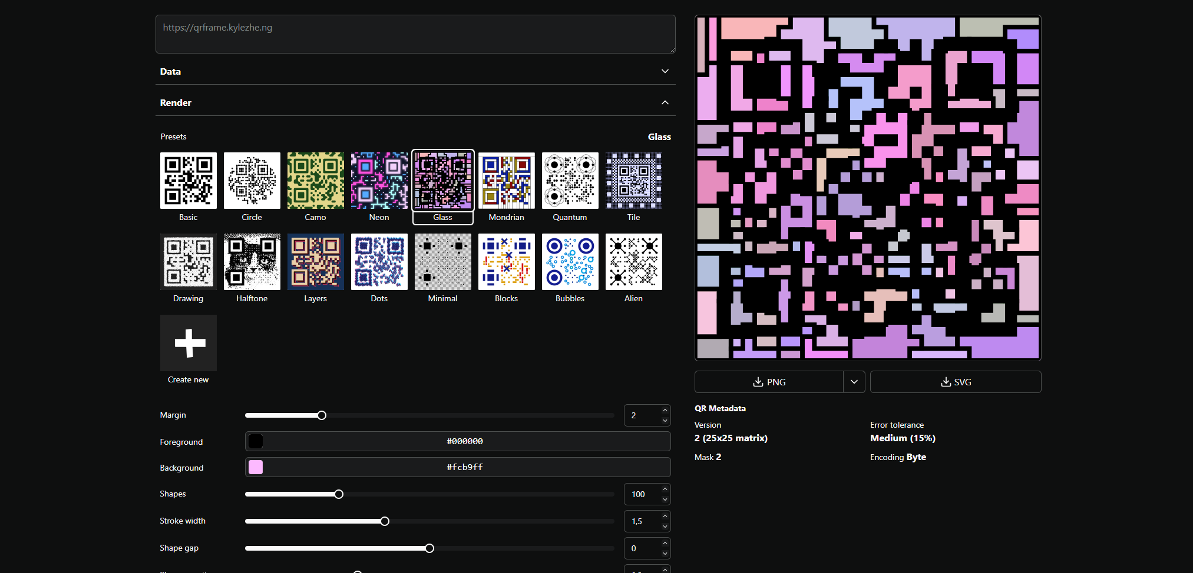Edit the Background hex value #fcb9ff

pyautogui.click(x=465, y=467)
